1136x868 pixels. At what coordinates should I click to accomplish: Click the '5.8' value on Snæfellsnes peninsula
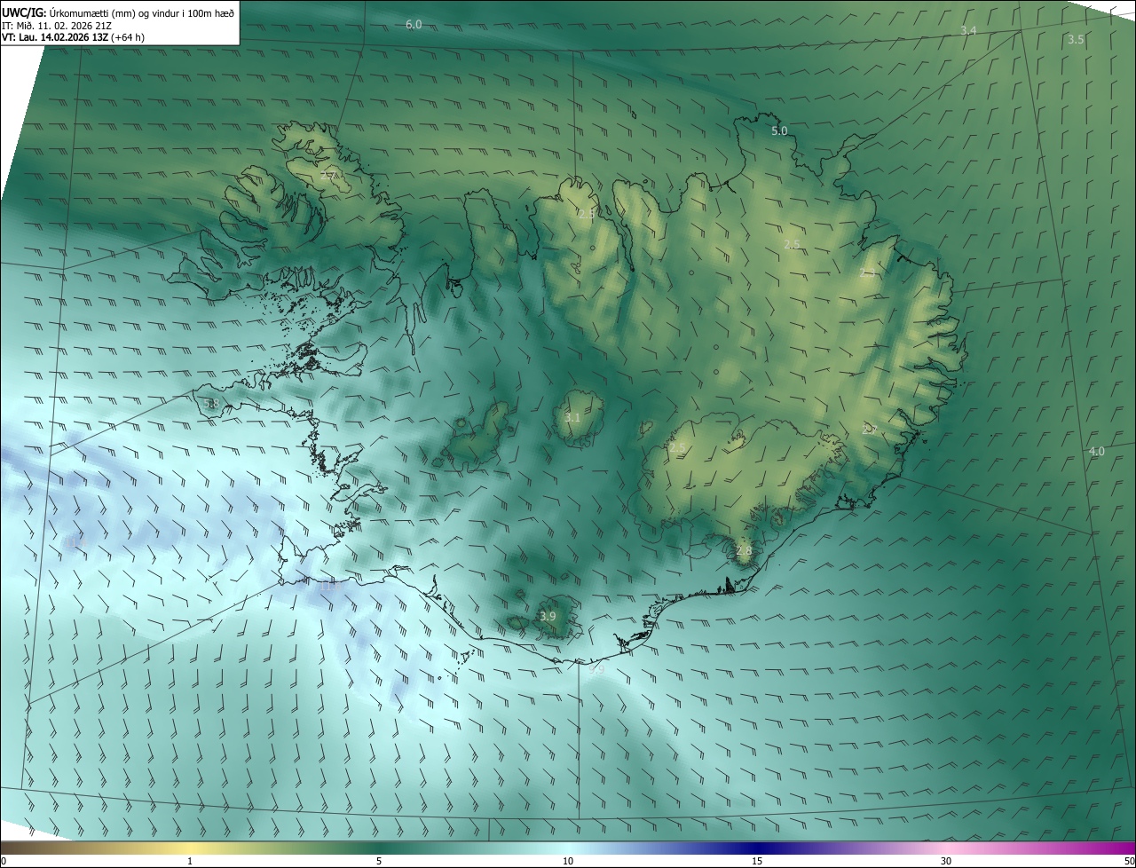pyautogui.click(x=211, y=404)
